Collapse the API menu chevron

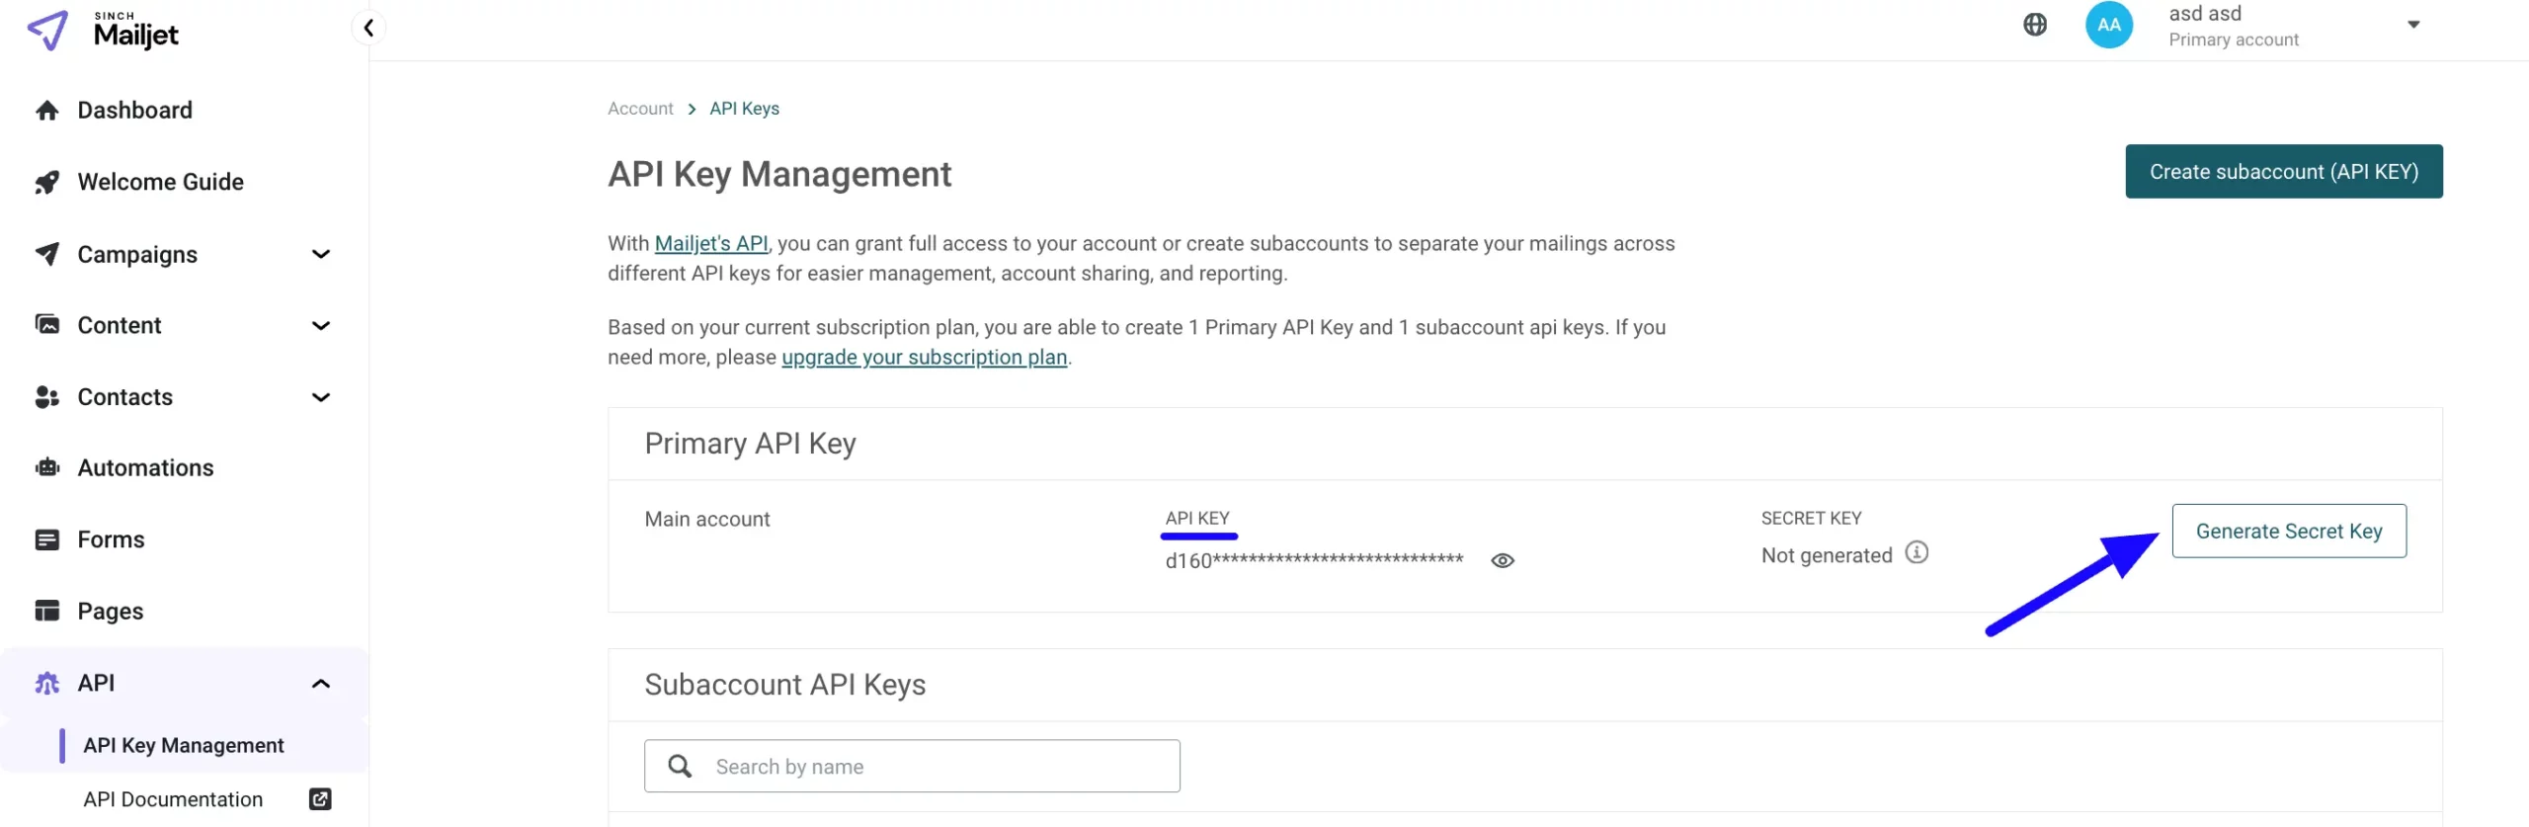coord(320,684)
